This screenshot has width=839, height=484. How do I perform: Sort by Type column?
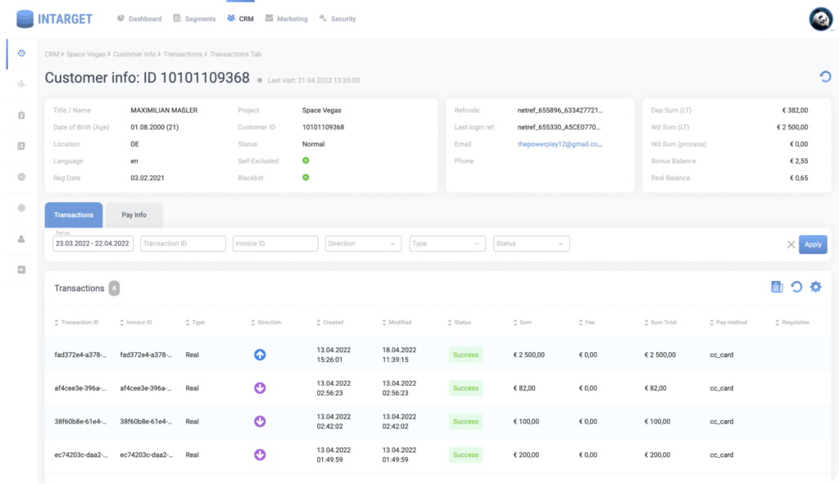pyautogui.click(x=195, y=323)
